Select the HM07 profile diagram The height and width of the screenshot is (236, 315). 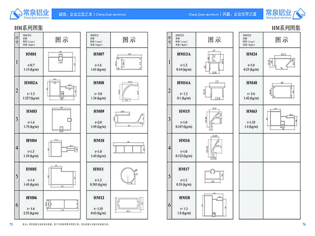pyautogui.click(x=129, y=62)
